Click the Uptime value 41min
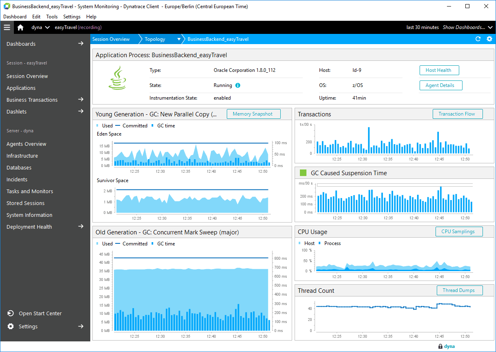The width and height of the screenshot is (496, 352). [x=360, y=98]
